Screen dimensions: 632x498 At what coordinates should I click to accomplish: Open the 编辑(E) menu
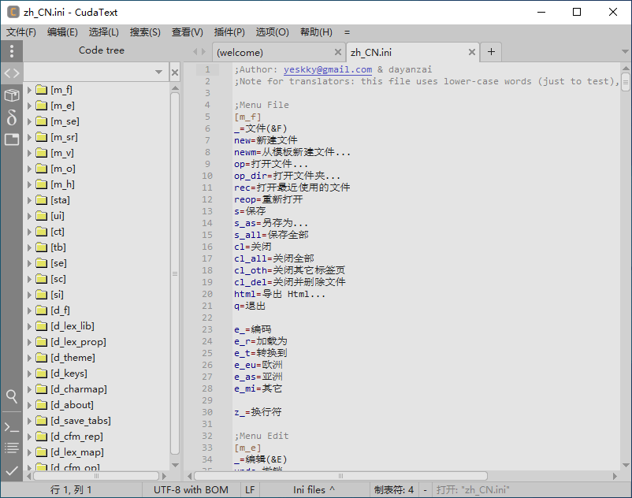click(62, 32)
